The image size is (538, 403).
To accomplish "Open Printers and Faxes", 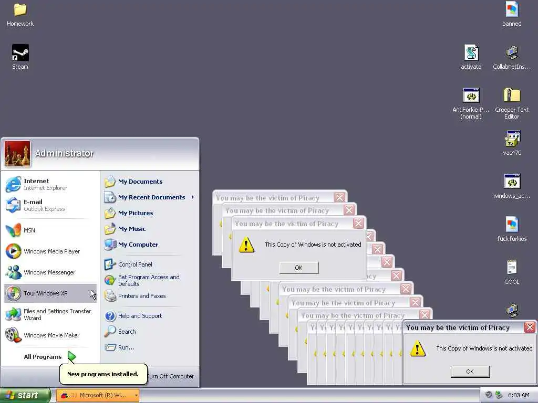I will pyautogui.click(x=150, y=296).
